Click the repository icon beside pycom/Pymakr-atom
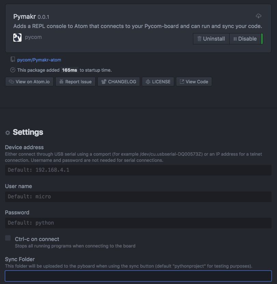This screenshot has height=284, width=277. coord(13,60)
